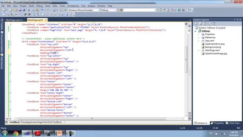This screenshot has height=137, width=243.
Task: Toggle a bookmark on the current line
Action: point(43,14)
